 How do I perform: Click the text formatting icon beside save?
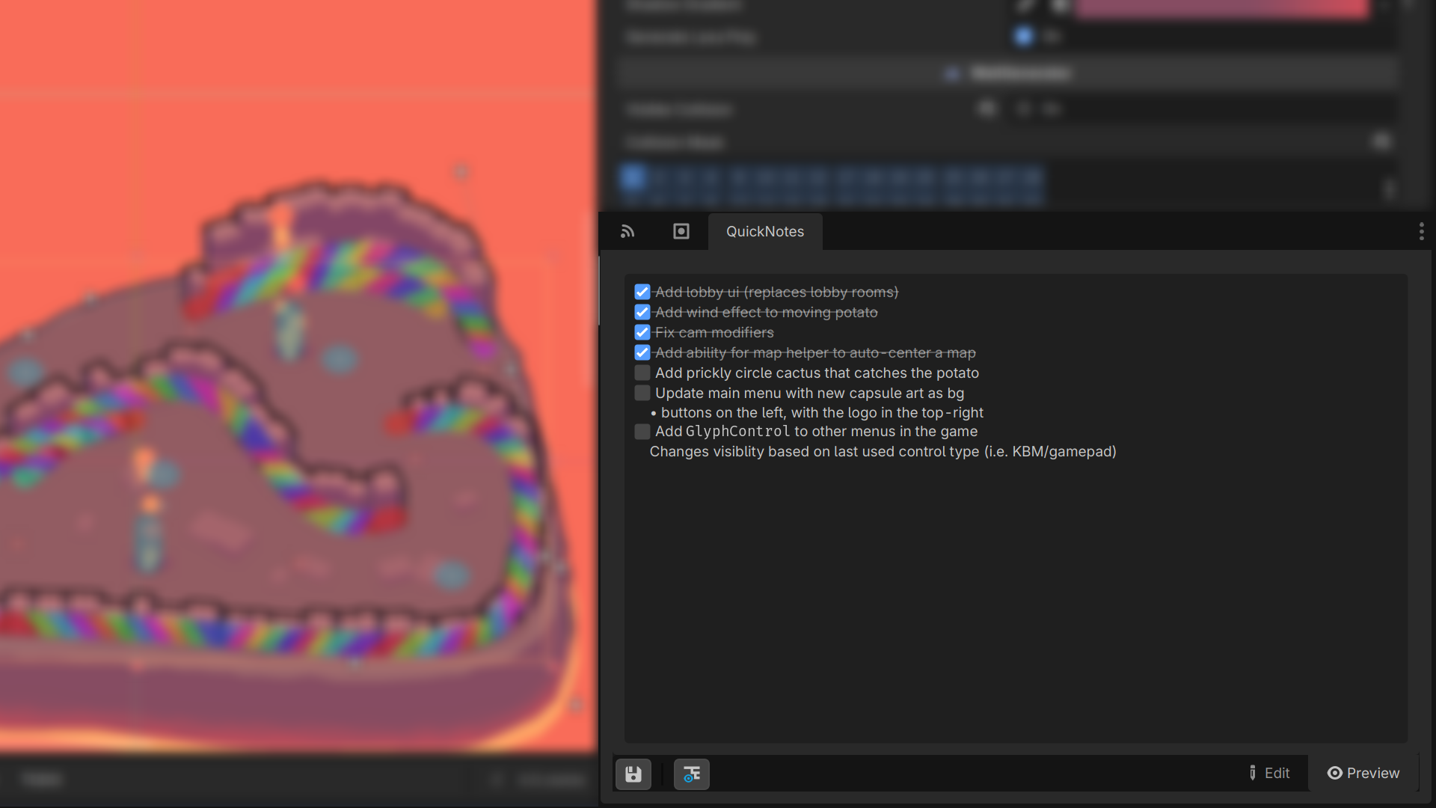[691, 774]
